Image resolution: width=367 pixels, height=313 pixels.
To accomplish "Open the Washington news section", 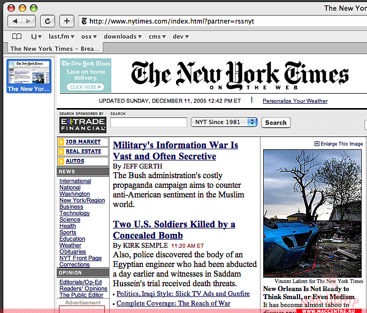I will (74, 194).
